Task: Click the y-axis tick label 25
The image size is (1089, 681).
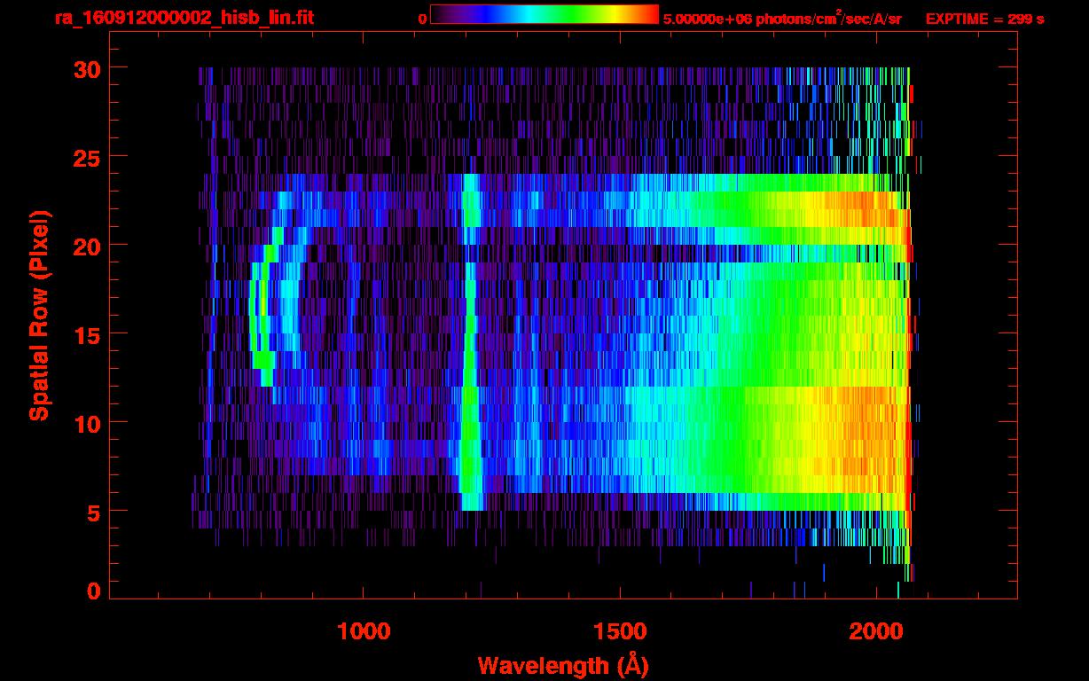Action: tap(85, 157)
